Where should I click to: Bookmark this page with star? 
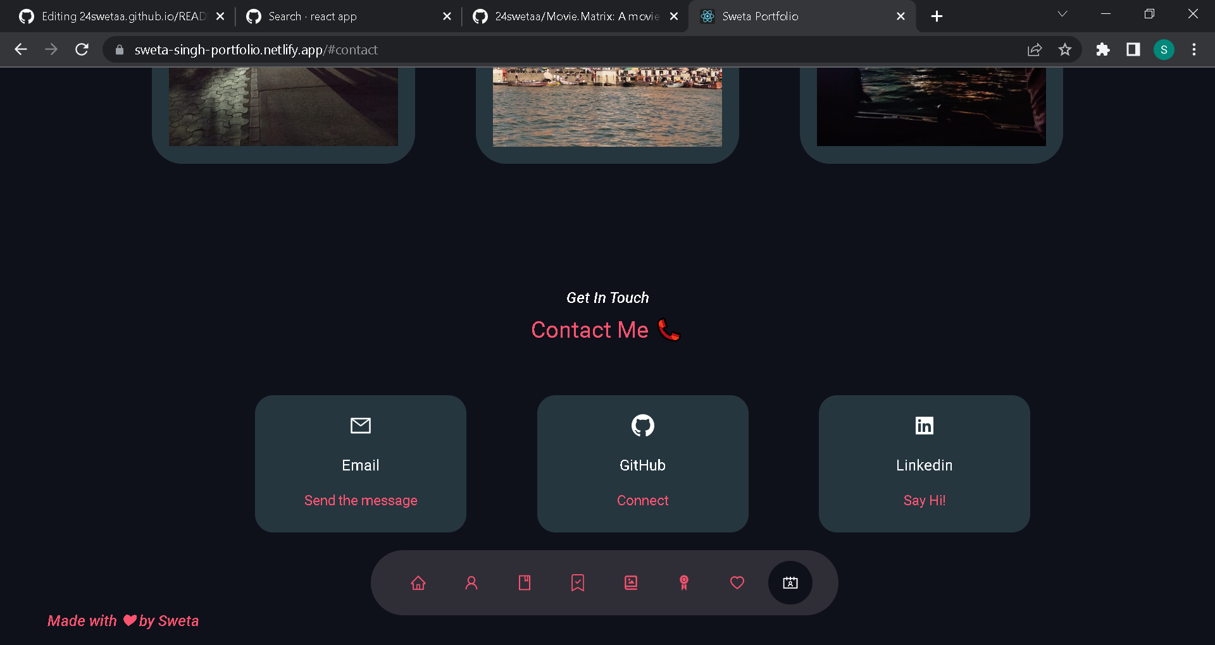click(1065, 49)
